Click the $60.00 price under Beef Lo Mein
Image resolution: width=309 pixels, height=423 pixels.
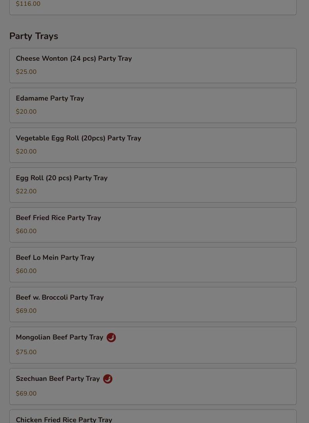tap(26, 271)
